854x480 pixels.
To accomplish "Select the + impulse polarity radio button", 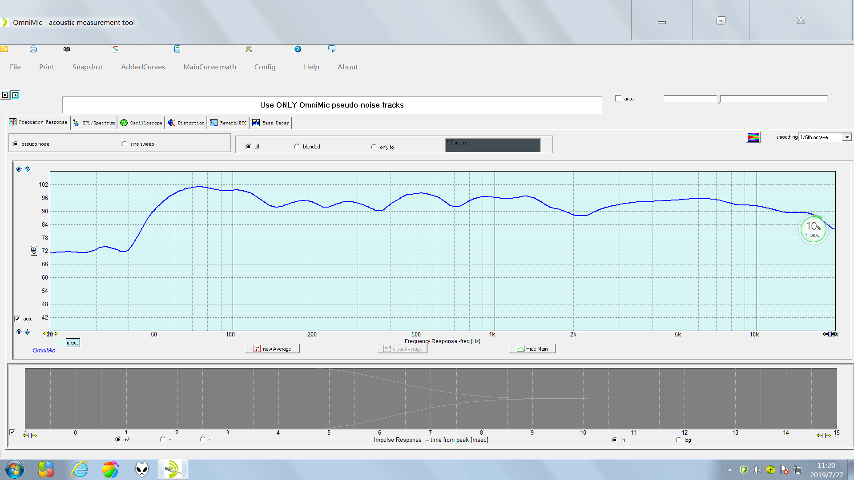I will (x=162, y=440).
